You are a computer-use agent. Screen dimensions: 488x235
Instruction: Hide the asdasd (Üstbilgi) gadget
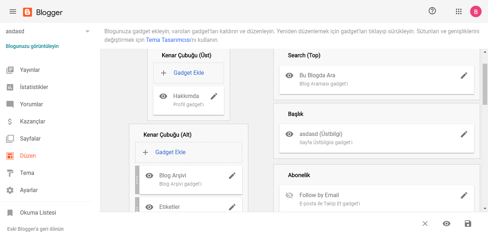click(289, 134)
